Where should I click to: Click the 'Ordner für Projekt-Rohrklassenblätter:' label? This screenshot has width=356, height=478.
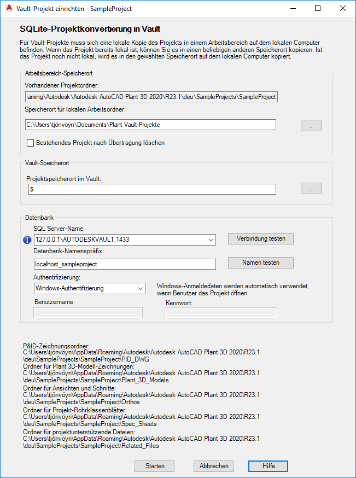click(x=75, y=410)
